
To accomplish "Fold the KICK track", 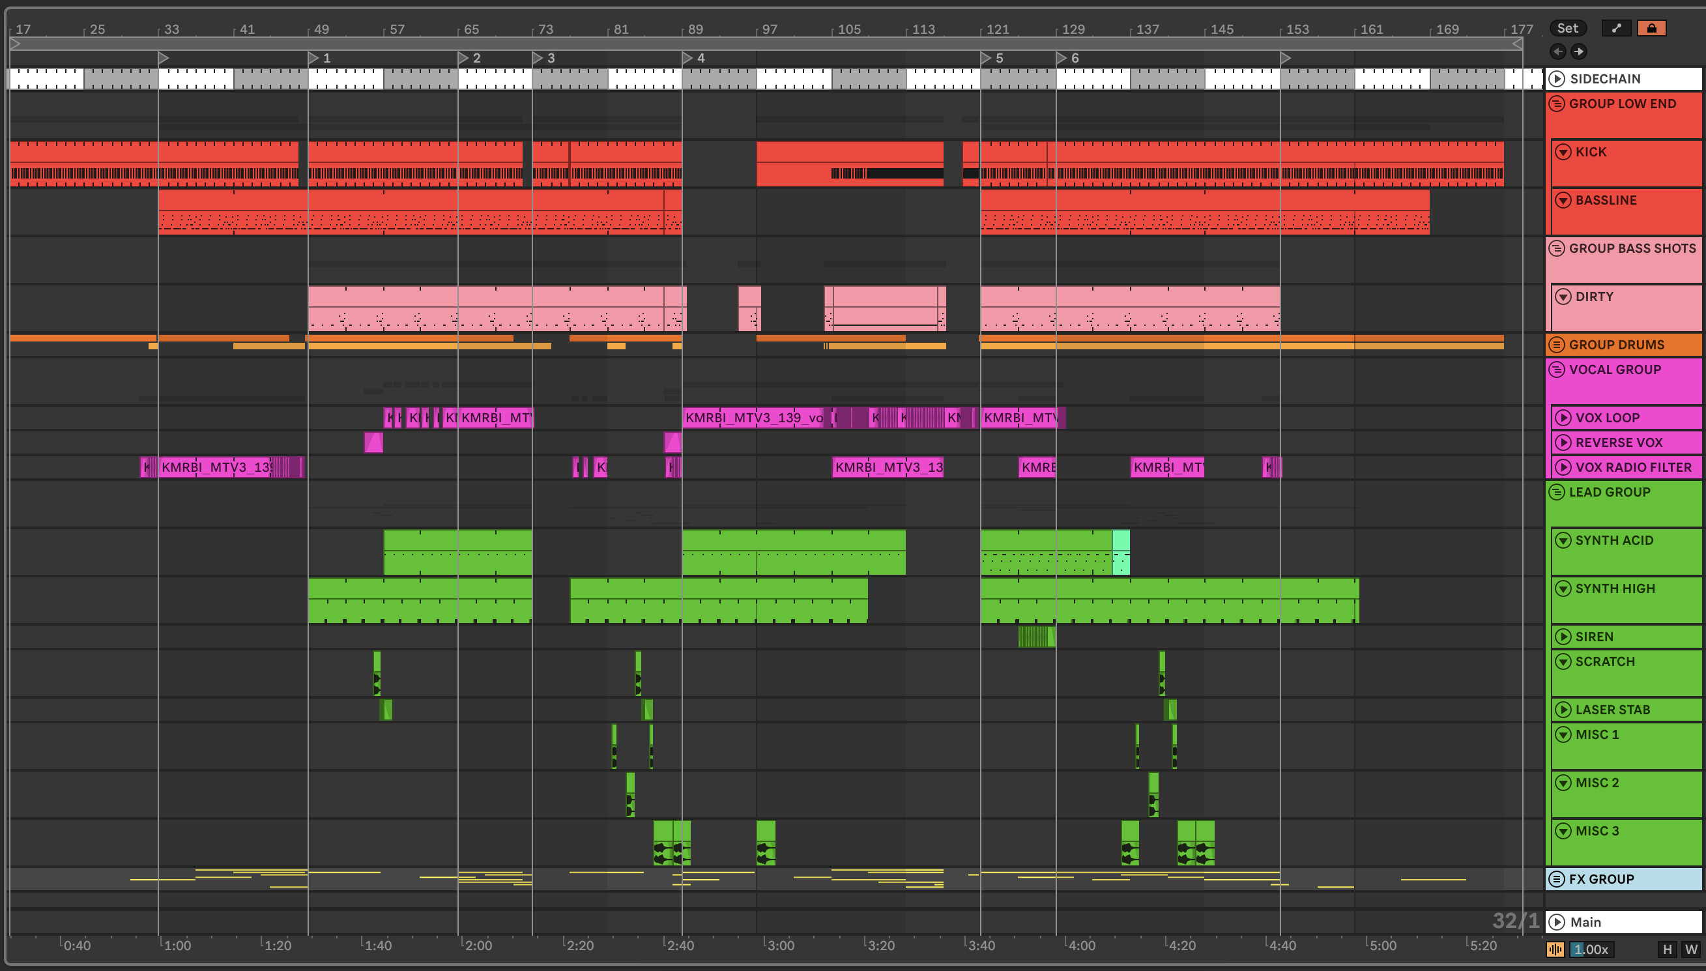I will pos(1563,152).
